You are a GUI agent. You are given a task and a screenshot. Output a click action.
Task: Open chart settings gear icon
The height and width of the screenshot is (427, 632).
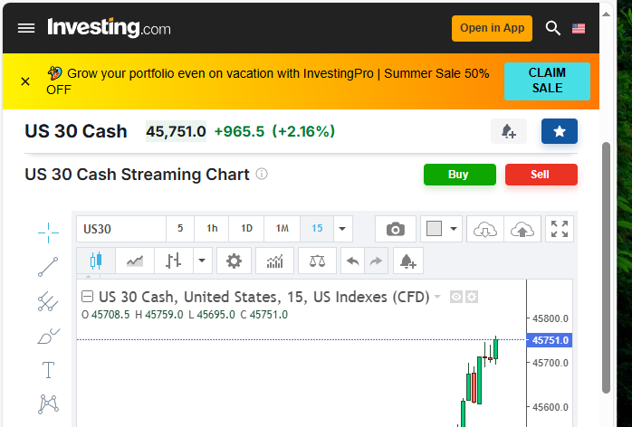(234, 261)
